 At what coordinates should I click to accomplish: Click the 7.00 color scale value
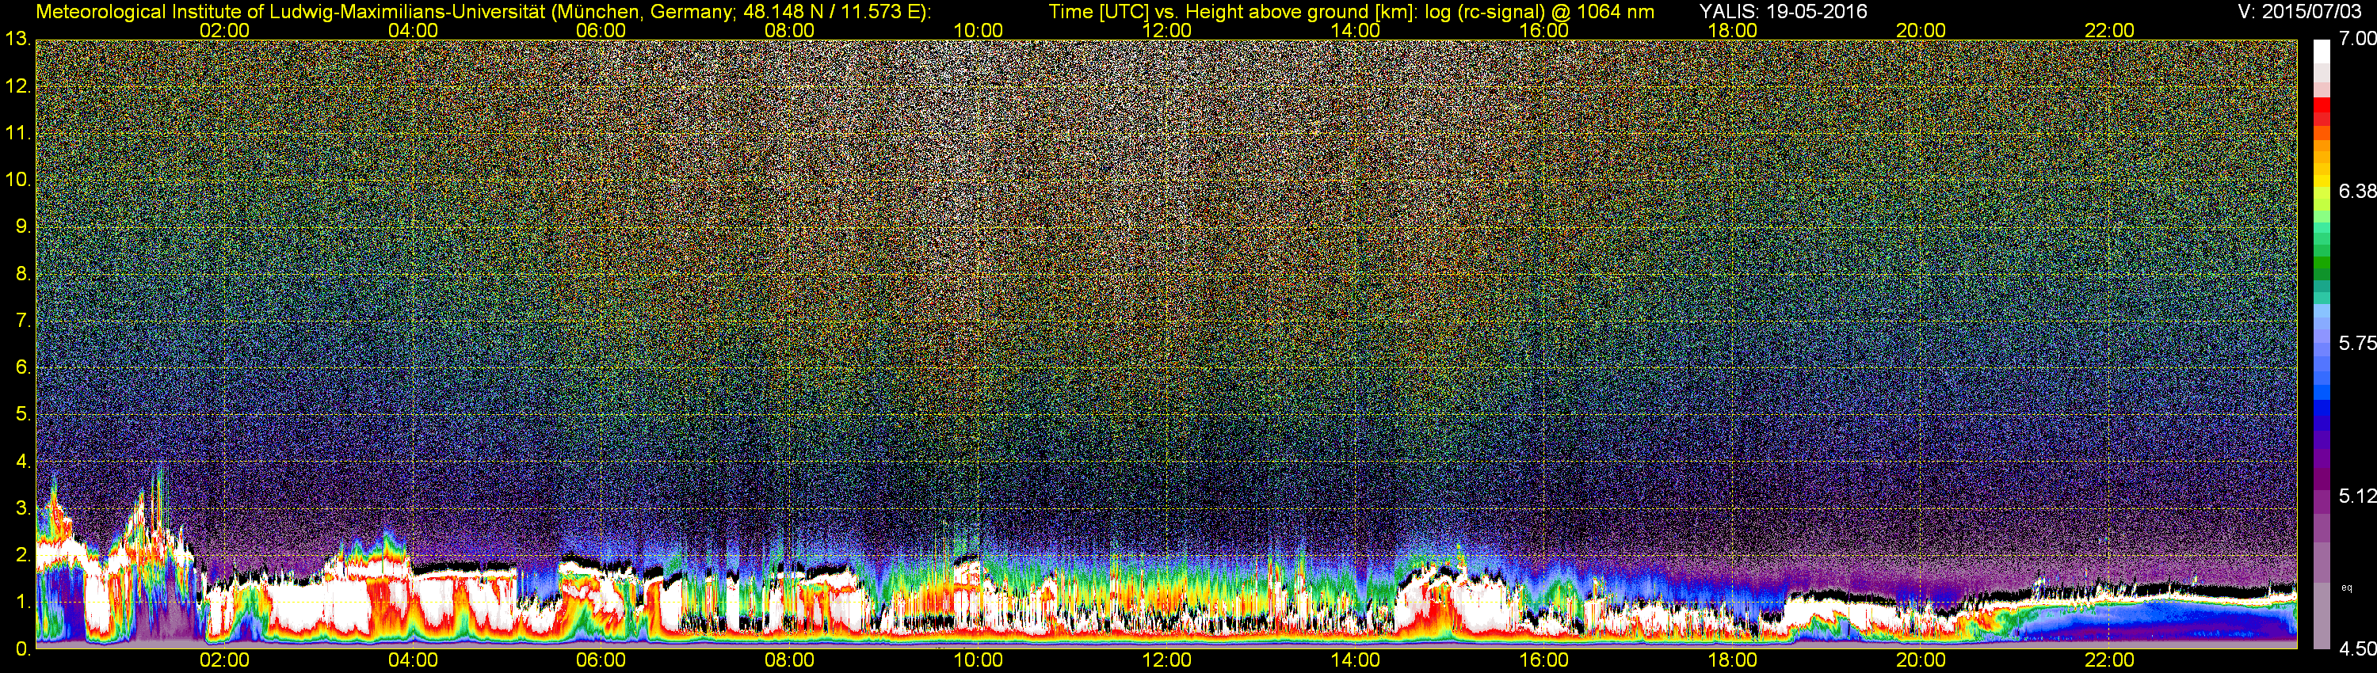click(2358, 38)
